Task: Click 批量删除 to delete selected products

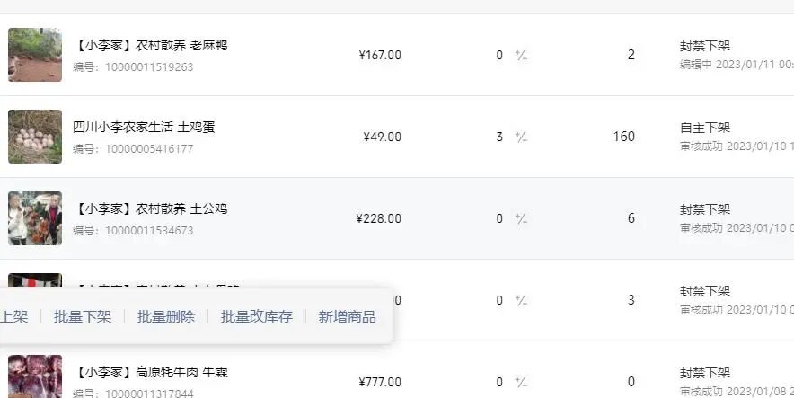Action: [x=166, y=317]
